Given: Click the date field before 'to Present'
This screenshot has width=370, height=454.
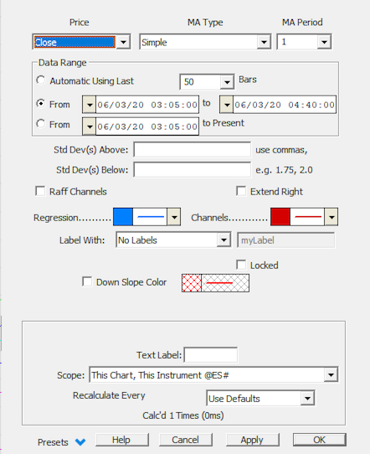Looking at the screenshot, I should pyautogui.click(x=147, y=126).
